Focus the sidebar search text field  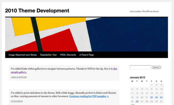point(140,67)
